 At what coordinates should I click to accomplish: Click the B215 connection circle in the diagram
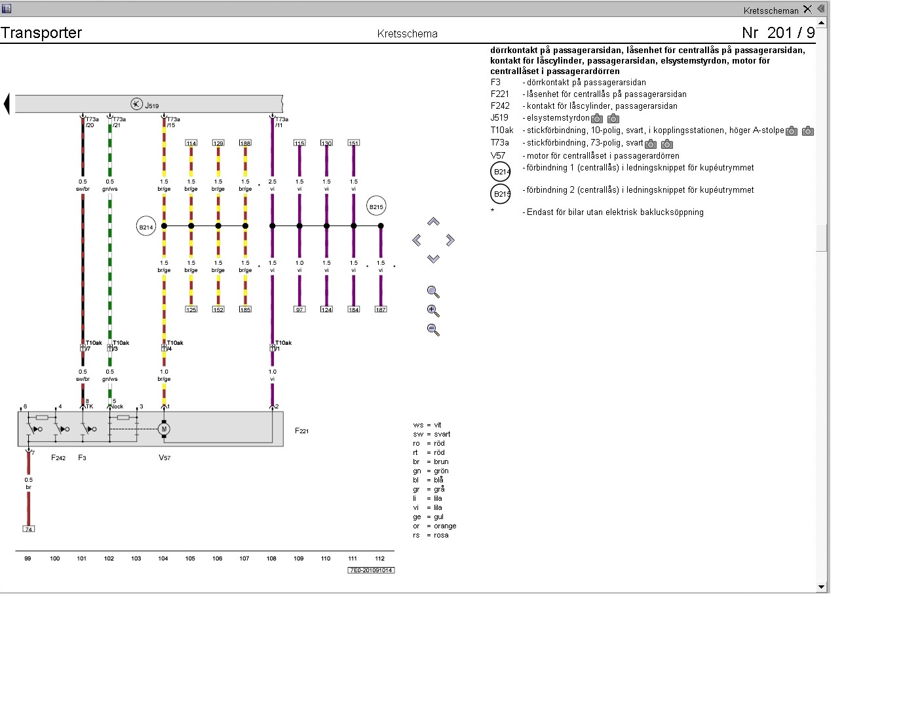tap(376, 206)
